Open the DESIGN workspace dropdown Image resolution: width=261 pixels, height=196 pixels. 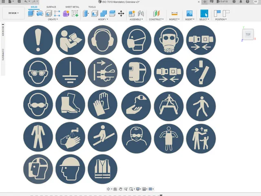[13, 13]
